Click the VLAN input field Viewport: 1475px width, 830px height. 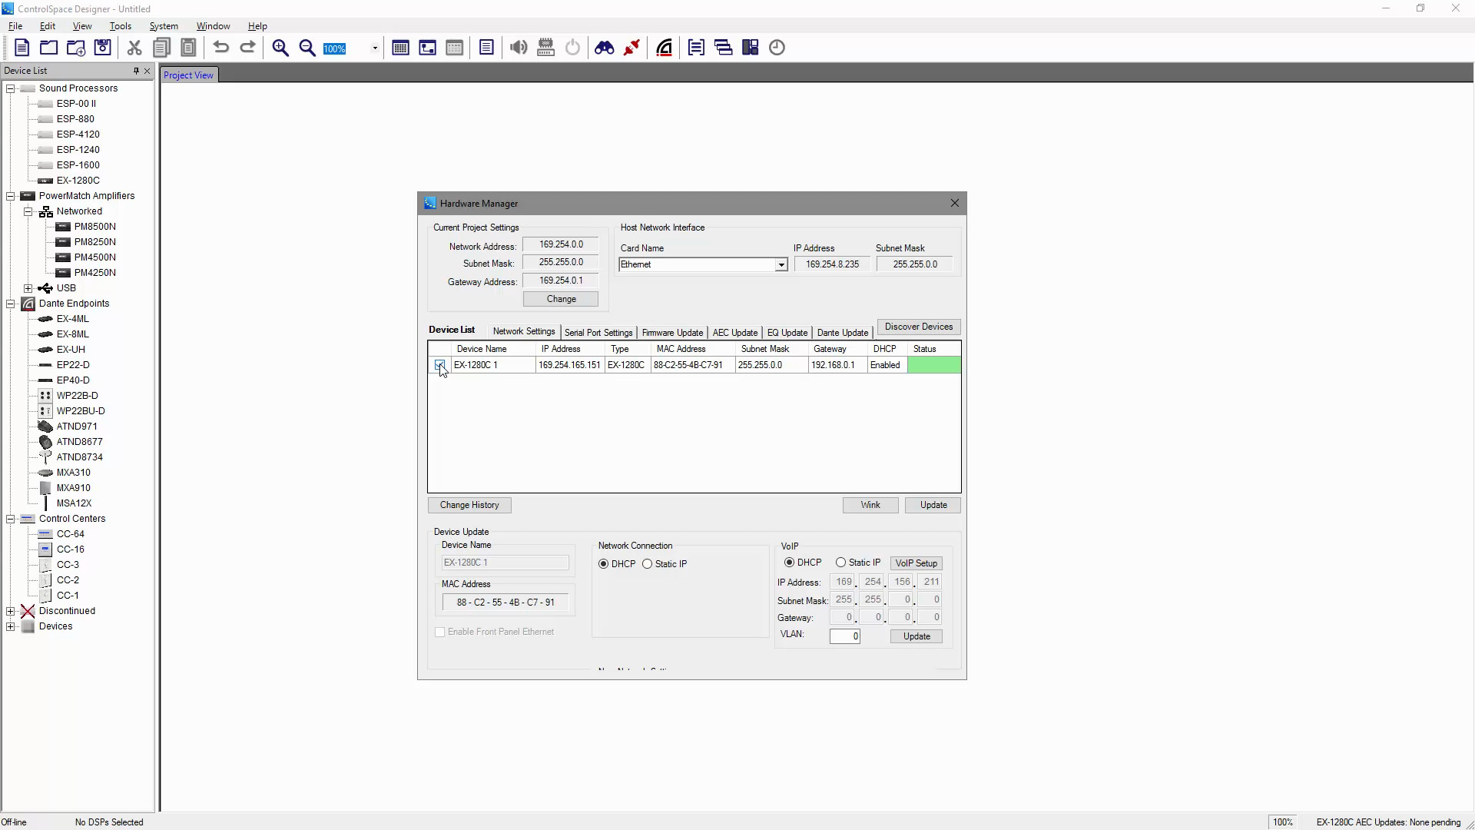(845, 636)
